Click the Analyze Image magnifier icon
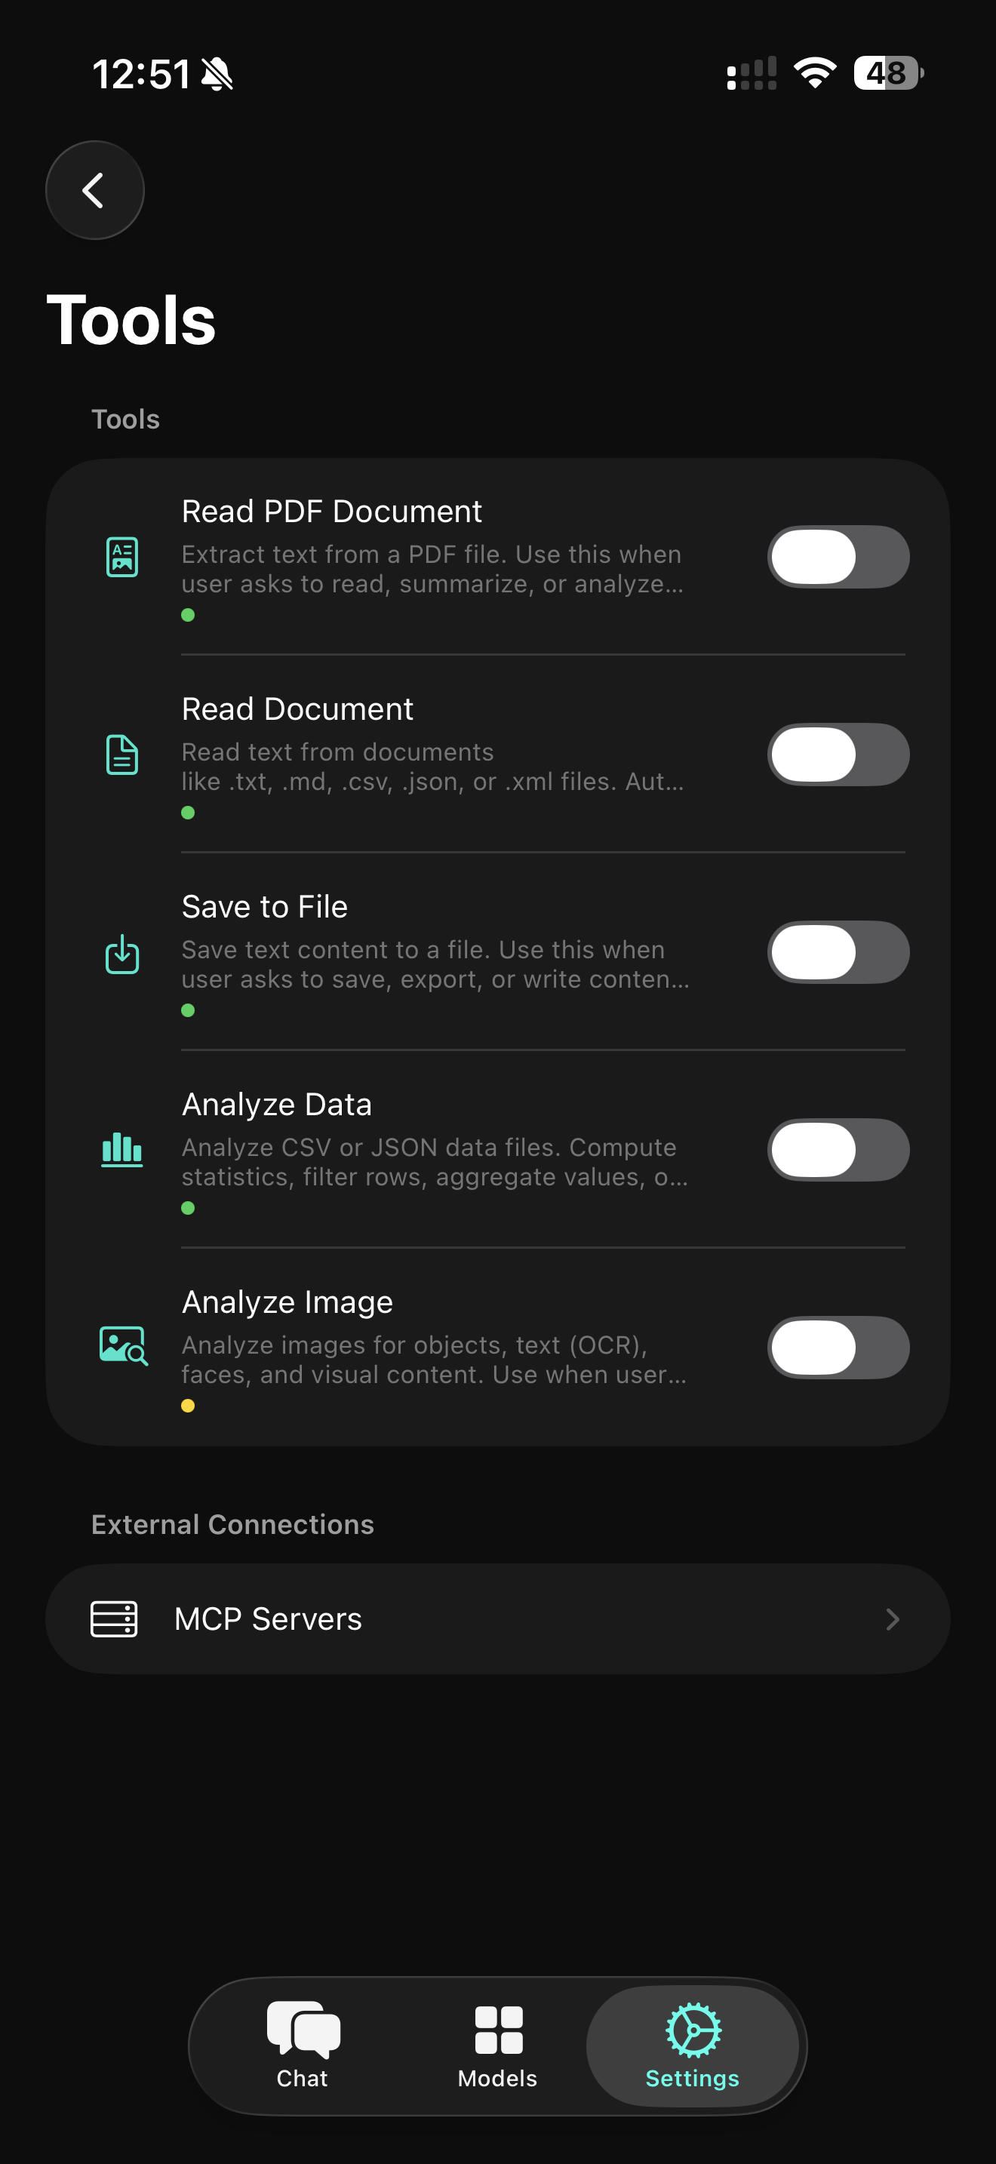Image resolution: width=996 pixels, height=2164 pixels. [x=121, y=1347]
